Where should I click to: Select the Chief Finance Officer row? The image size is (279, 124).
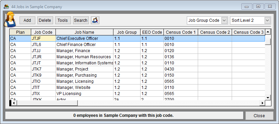pyautogui.click(x=137, y=45)
